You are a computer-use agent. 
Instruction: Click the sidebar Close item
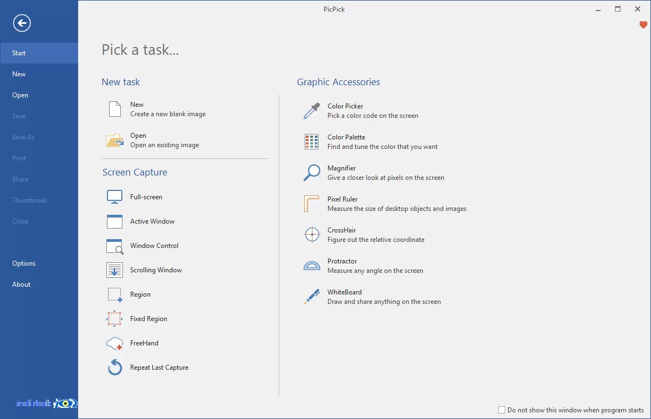39,221
